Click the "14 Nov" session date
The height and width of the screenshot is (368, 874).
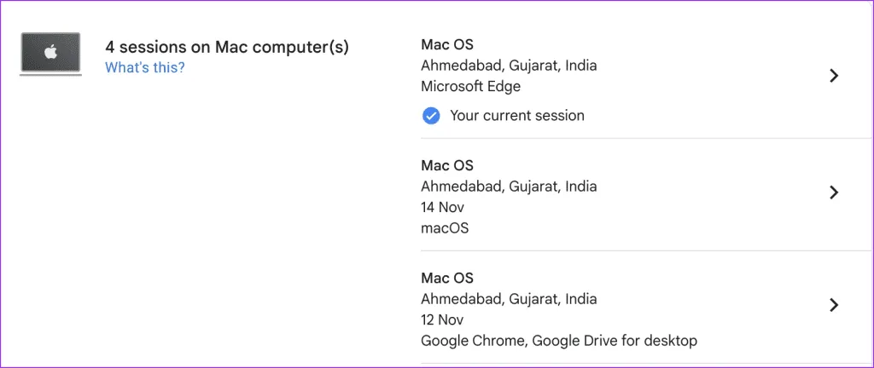(444, 207)
